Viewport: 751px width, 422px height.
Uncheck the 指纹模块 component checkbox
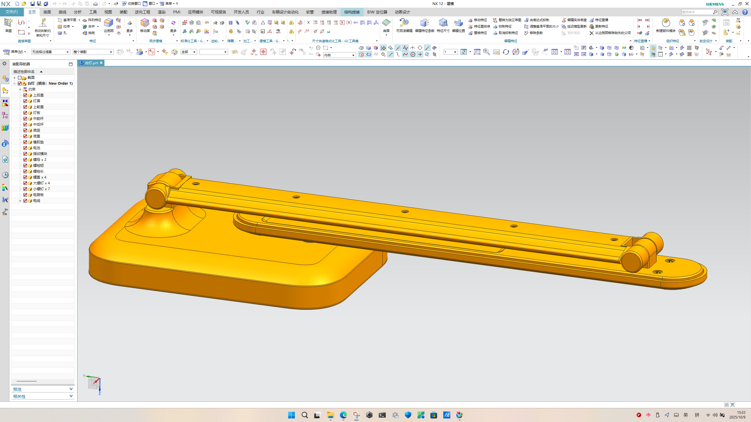coord(25,154)
